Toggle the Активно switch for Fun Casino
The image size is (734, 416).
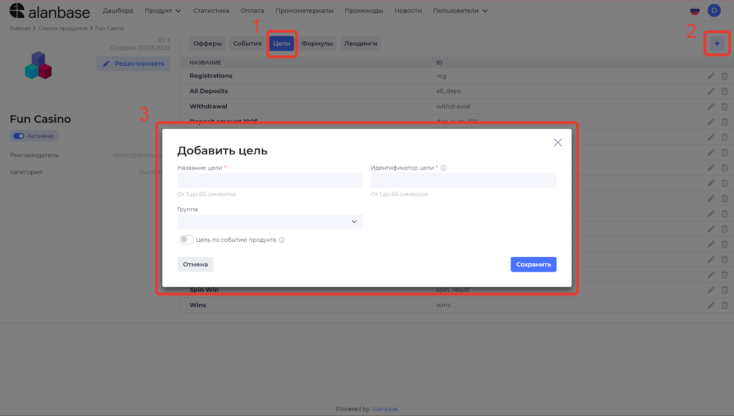click(18, 136)
